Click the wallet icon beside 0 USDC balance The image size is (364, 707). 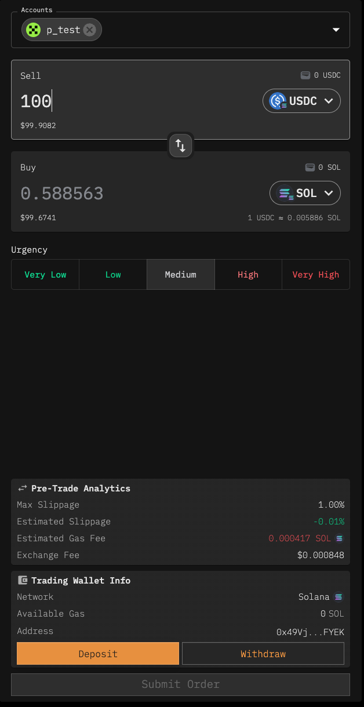coord(305,75)
